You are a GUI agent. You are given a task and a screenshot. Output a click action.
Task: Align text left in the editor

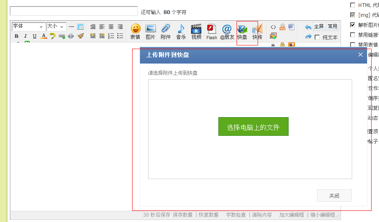click(x=102, y=26)
